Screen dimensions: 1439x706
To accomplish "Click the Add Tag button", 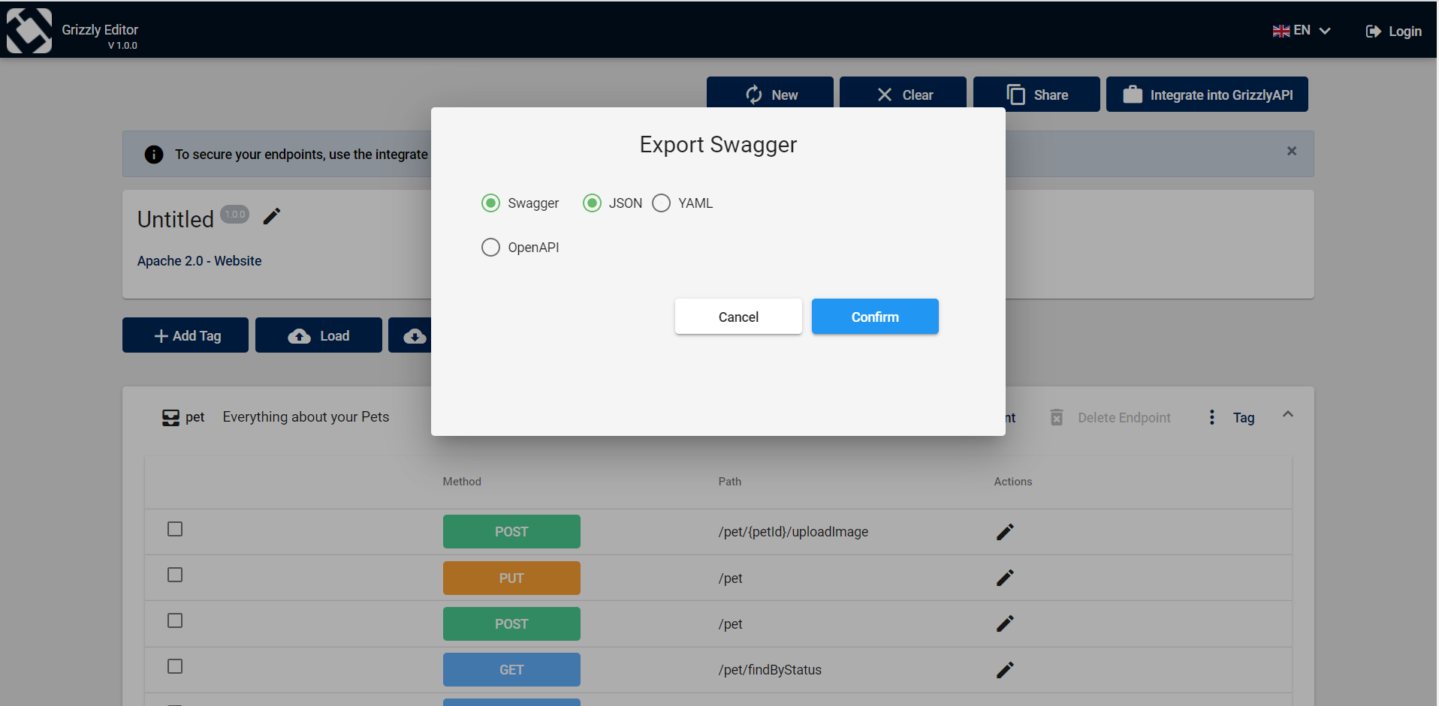I will point(186,335).
